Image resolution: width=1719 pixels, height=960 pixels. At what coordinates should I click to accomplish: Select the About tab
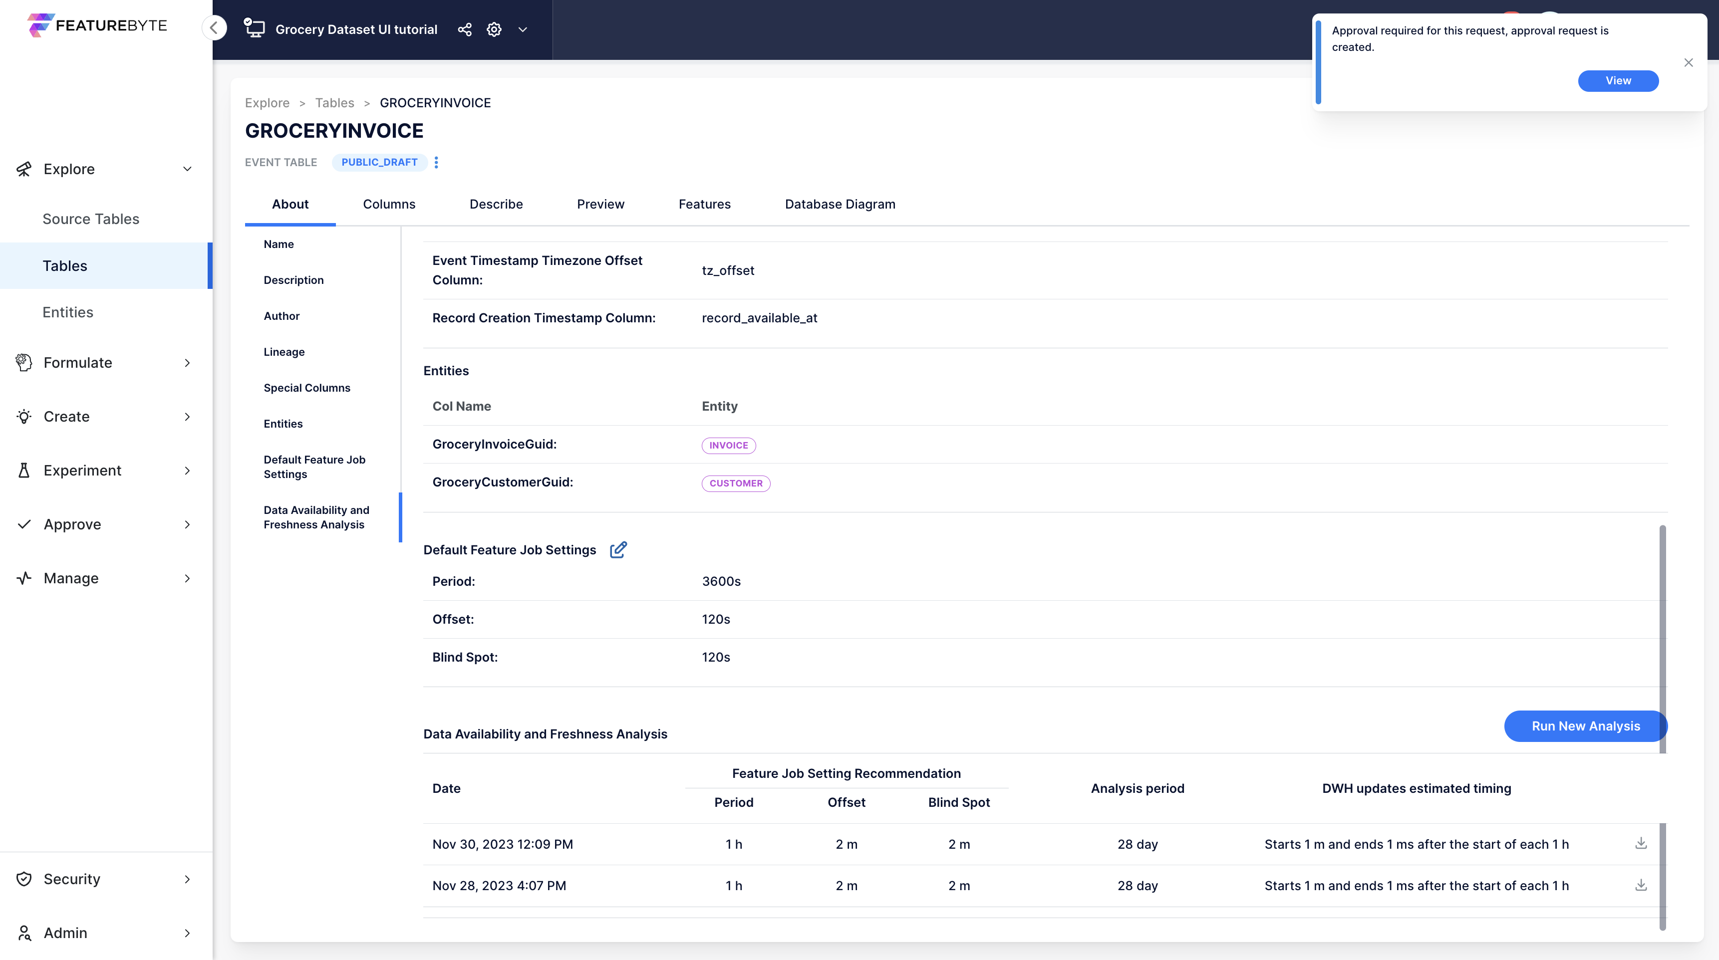(x=290, y=204)
